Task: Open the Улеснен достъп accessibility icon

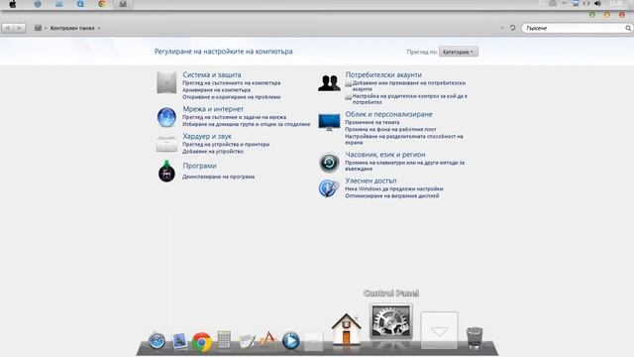Action: point(328,188)
